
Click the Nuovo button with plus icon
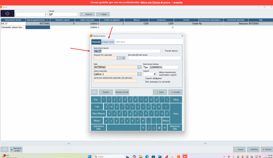(239, 149)
